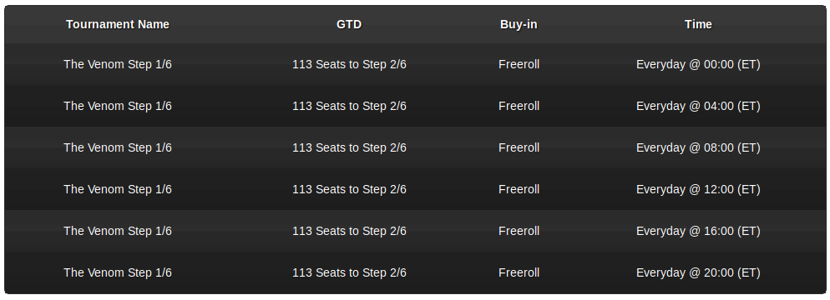Select The Venom Step 1/6 at 00:00 row name

pos(118,64)
